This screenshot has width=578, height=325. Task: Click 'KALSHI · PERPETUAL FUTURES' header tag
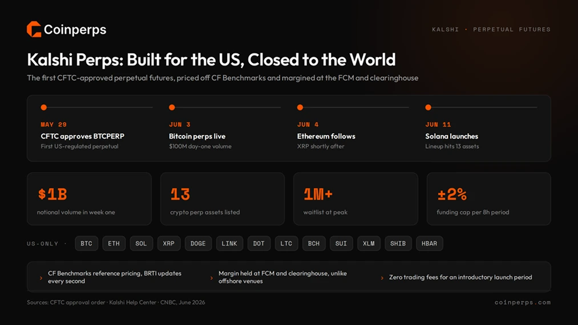pyautogui.click(x=491, y=30)
